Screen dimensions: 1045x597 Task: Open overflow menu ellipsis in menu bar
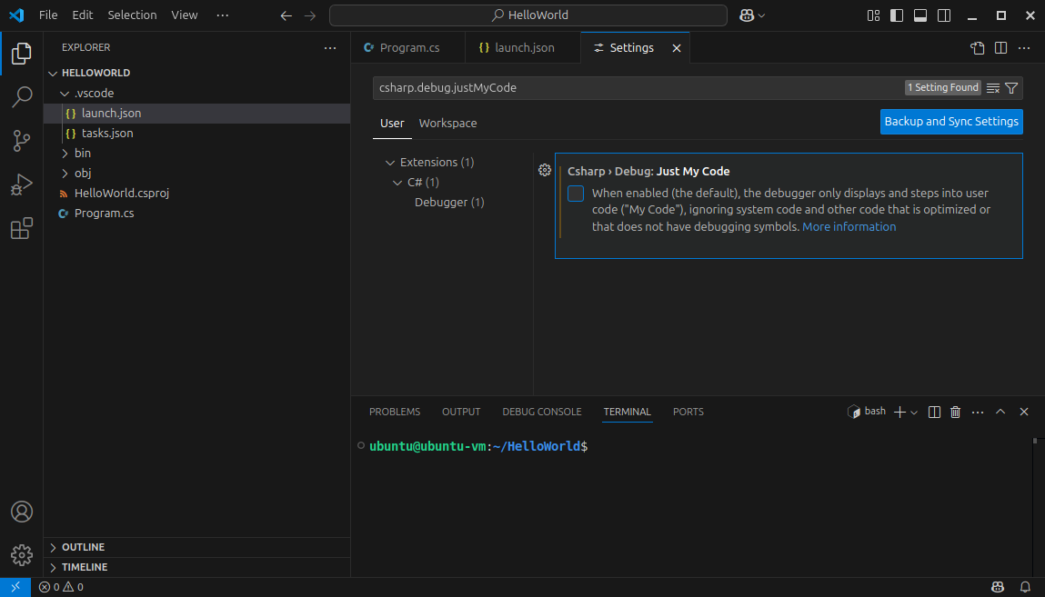click(223, 15)
